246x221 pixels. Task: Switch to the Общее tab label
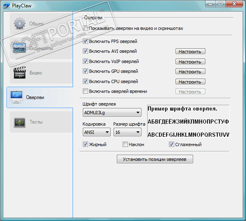pyautogui.click(x=36, y=24)
